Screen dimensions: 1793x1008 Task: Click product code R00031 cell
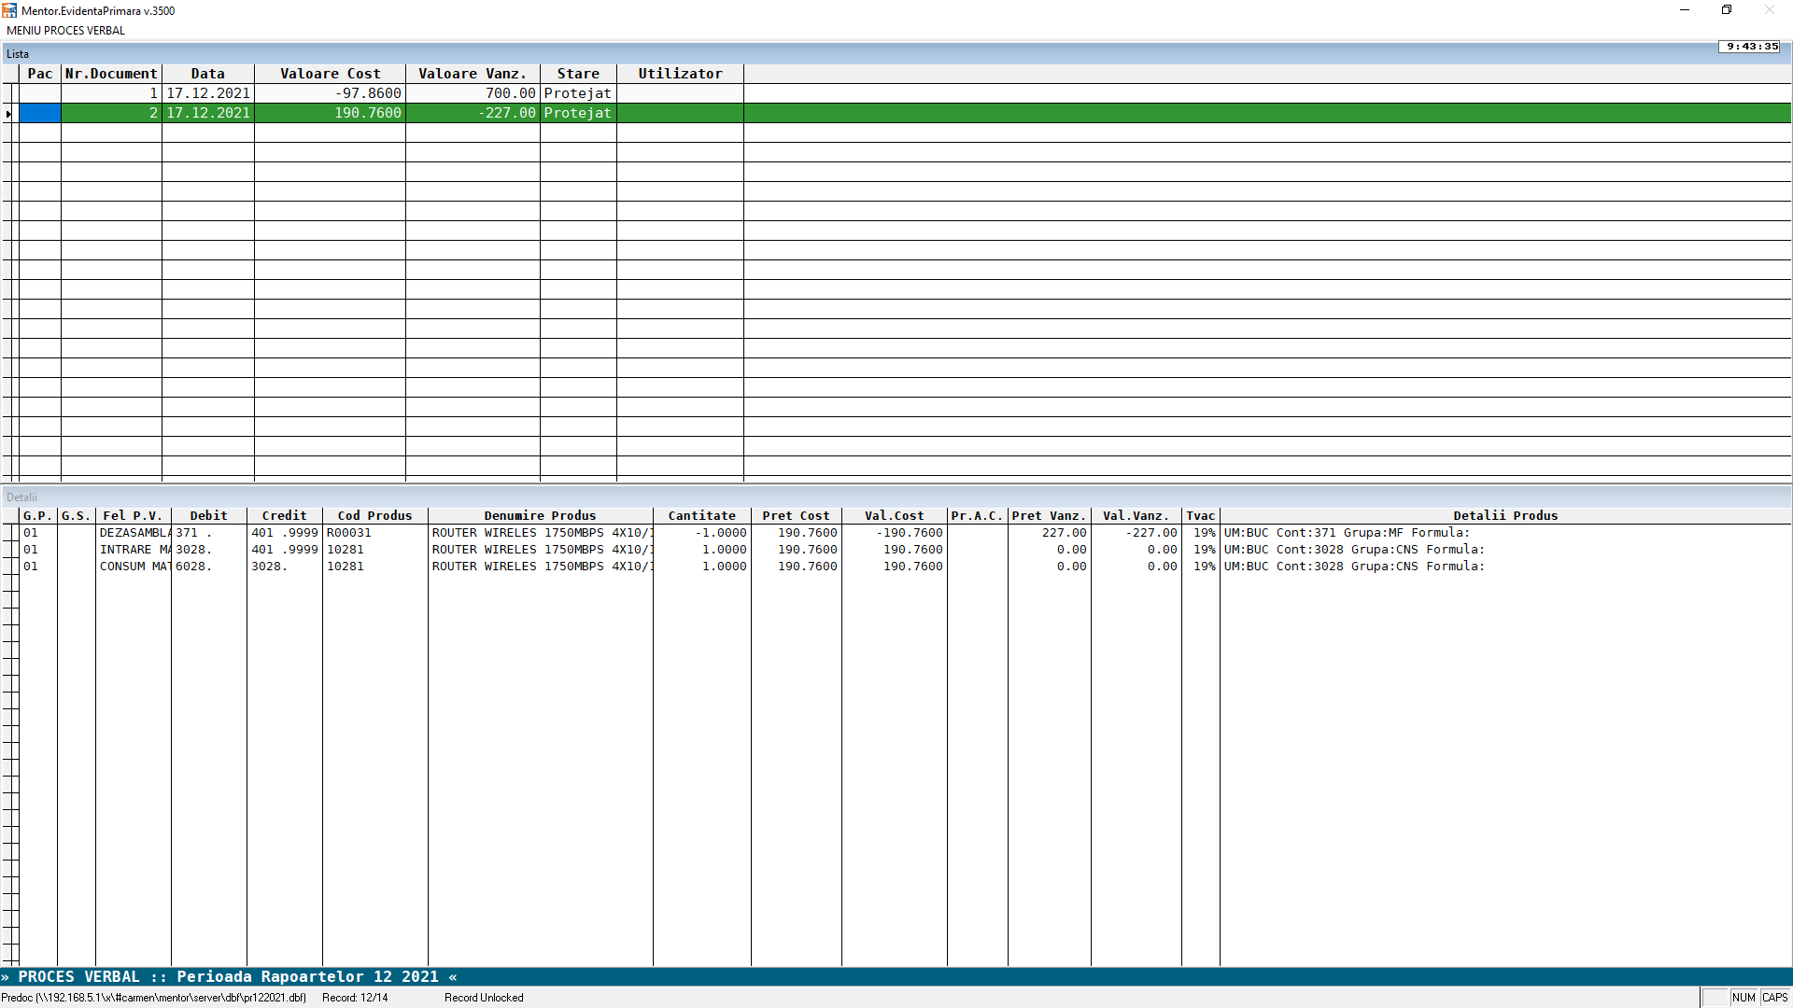(349, 533)
